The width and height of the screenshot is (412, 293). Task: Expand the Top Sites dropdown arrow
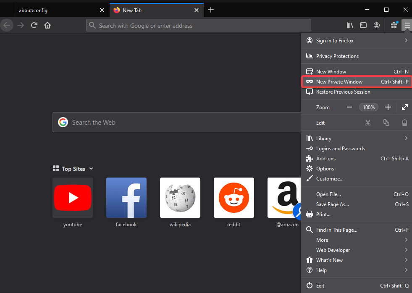(91, 169)
